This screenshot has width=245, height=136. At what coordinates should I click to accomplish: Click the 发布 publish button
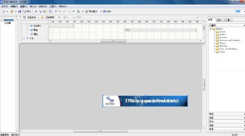point(107,11)
